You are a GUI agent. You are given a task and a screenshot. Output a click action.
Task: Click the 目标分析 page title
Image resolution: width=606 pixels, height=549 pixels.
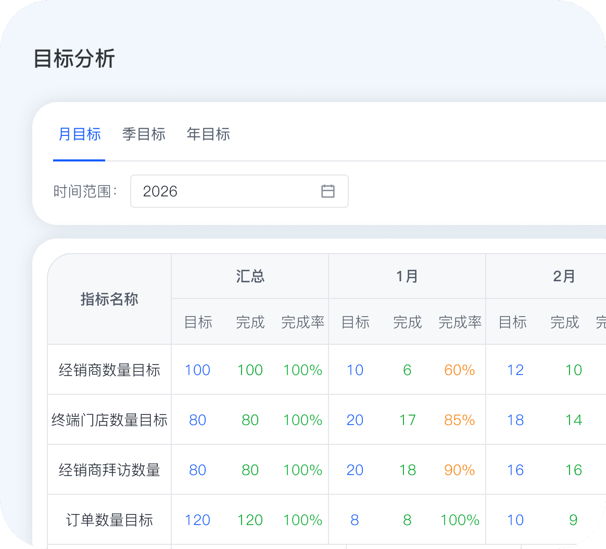pyautogui.click(x=74, y=59)
